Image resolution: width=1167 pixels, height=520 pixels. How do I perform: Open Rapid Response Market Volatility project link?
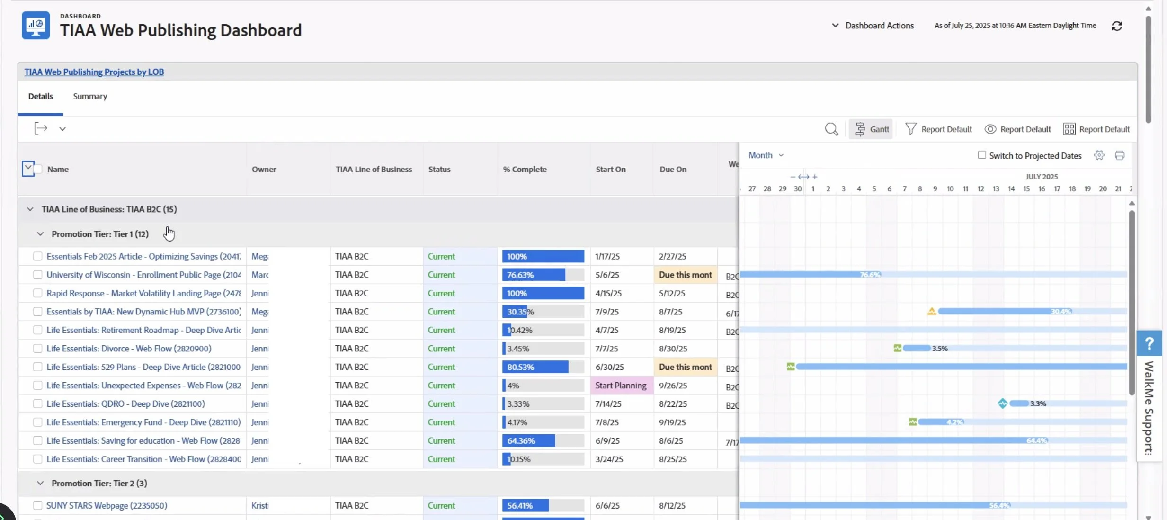[x=143, y=293]
